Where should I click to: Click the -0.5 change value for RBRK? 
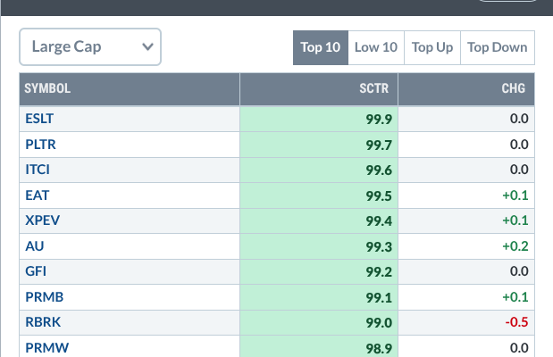516,322
